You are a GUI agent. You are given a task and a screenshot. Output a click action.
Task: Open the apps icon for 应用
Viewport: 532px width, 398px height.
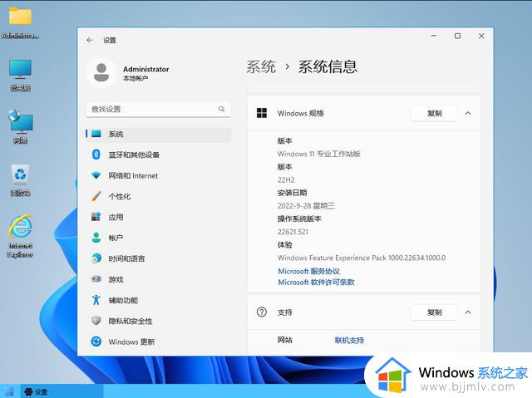coord(96,217)
